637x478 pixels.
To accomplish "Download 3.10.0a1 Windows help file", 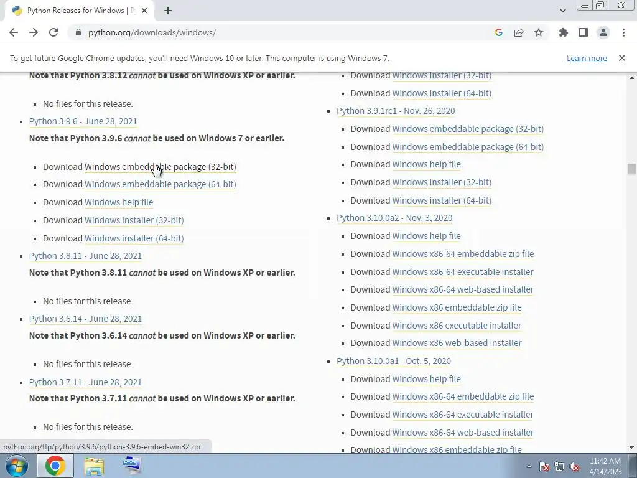I will (426, 379).
